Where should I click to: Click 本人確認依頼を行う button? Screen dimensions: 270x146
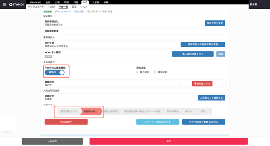tap(193, 54)
